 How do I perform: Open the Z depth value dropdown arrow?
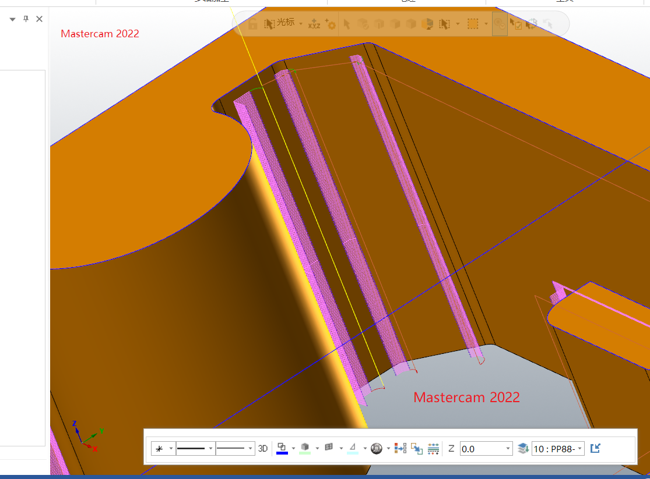pyautogui.click(x=508, y=448)
